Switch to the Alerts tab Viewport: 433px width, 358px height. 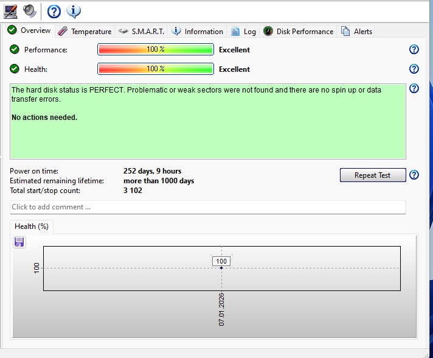tap(356, 31)
